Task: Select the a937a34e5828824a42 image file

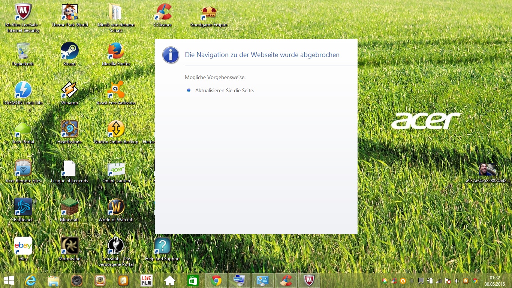Action: [x=488, y=173]
